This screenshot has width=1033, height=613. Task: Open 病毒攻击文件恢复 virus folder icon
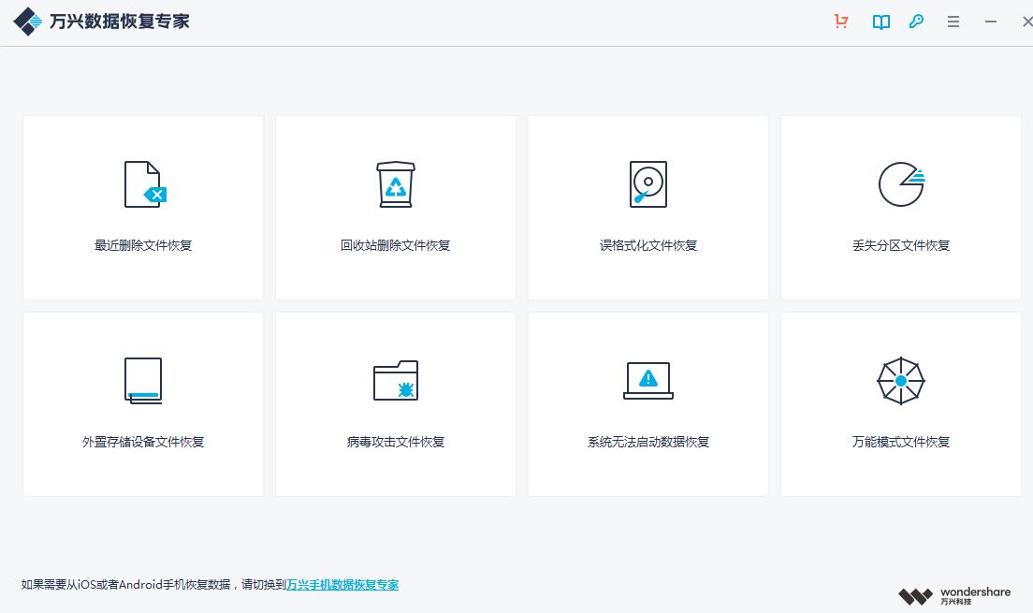(395, 380)
